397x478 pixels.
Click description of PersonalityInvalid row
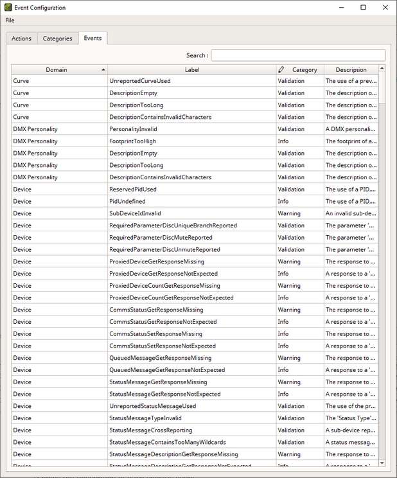[x=351, y=129]
